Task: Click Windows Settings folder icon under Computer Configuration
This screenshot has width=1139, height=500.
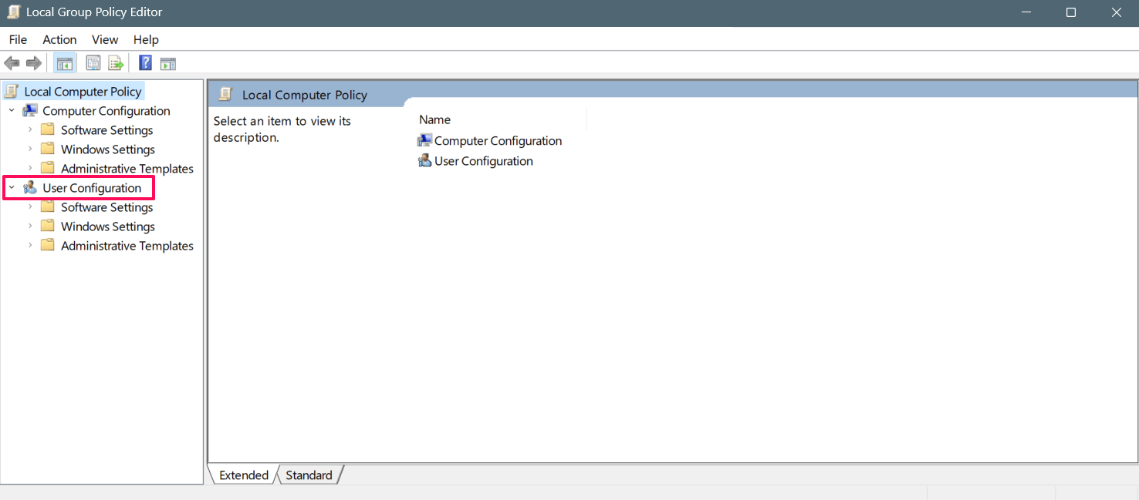Action: point(48,149)
